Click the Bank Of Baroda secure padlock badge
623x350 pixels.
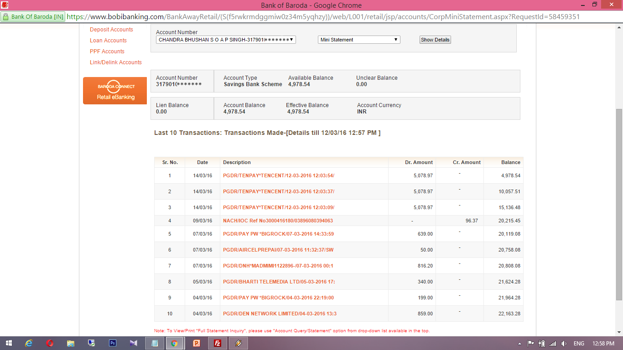point(33,17)
